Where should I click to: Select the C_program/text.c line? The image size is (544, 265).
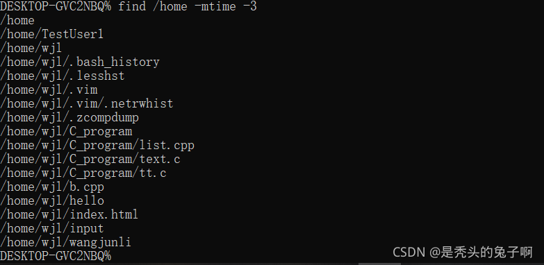click(x=90, y=159)
